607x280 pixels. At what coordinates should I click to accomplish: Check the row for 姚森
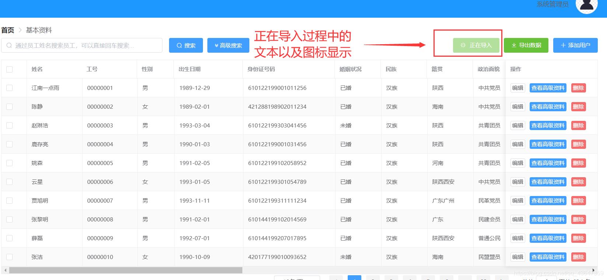(x=10, y=163)
